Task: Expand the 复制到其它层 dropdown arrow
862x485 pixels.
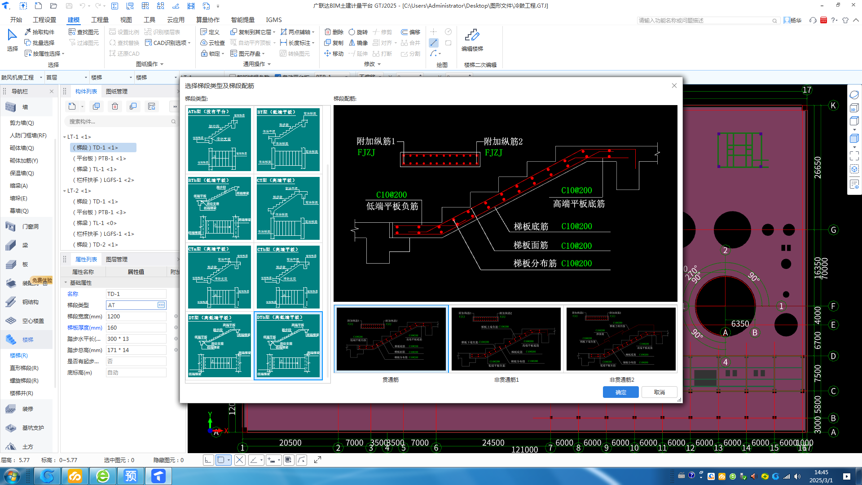Action: pos(274,32)
